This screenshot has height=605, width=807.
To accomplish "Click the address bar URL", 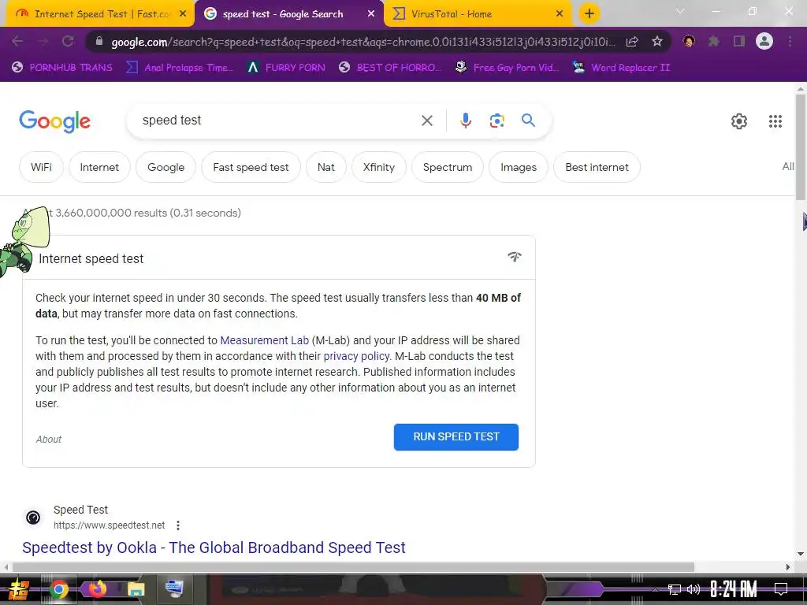I will 363,42.
